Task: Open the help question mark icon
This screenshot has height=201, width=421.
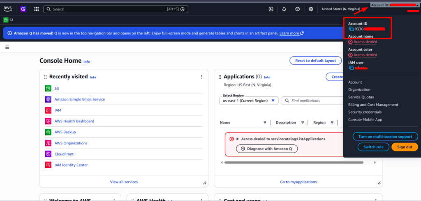Action: (x=298, y=9)
